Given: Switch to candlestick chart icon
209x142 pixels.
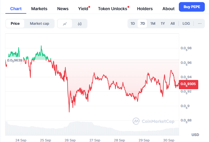Looking at the screenshot, I should point(80,24).
